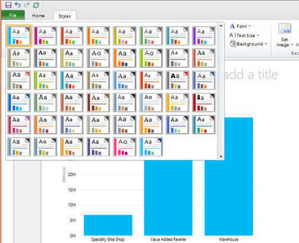Select the Styles tab
Screen dimensions: 299x243
click(x=65, y=16)
